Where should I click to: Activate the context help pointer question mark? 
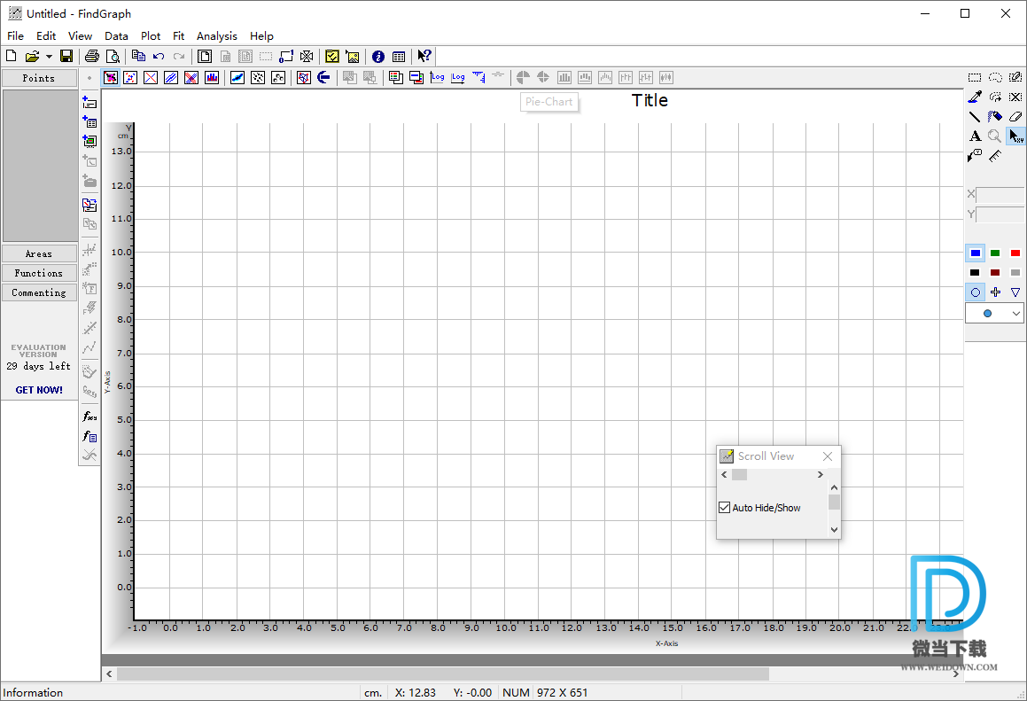coord(424,57)
